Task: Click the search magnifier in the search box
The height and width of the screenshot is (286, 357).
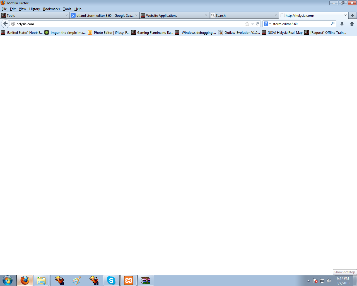Action: click(x=332, y=24)
